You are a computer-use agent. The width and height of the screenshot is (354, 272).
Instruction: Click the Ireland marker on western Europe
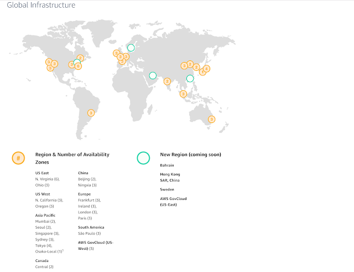[116, 53]
